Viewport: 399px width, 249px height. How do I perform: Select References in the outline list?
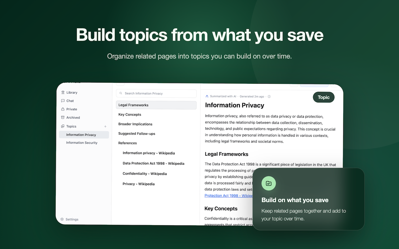127,143
